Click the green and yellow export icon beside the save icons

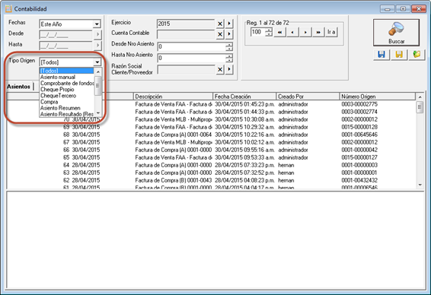[x=417, y=54]
